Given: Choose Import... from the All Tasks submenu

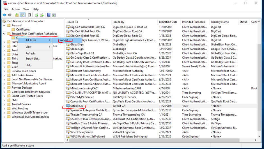Looking at the screenshot, I should 67,40.
